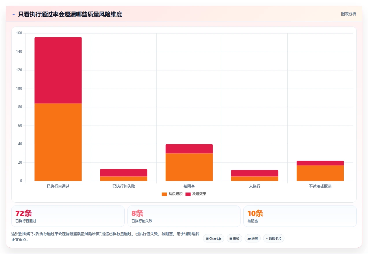Click the 被阻塞 x-axis label
This screenshot has width=368, height=254.
tap(189, 186)
